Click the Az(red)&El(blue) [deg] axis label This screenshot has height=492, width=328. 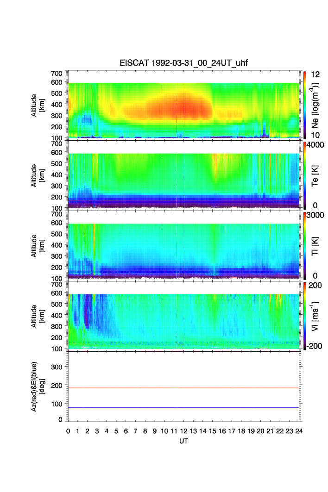[x=38, y=386]
